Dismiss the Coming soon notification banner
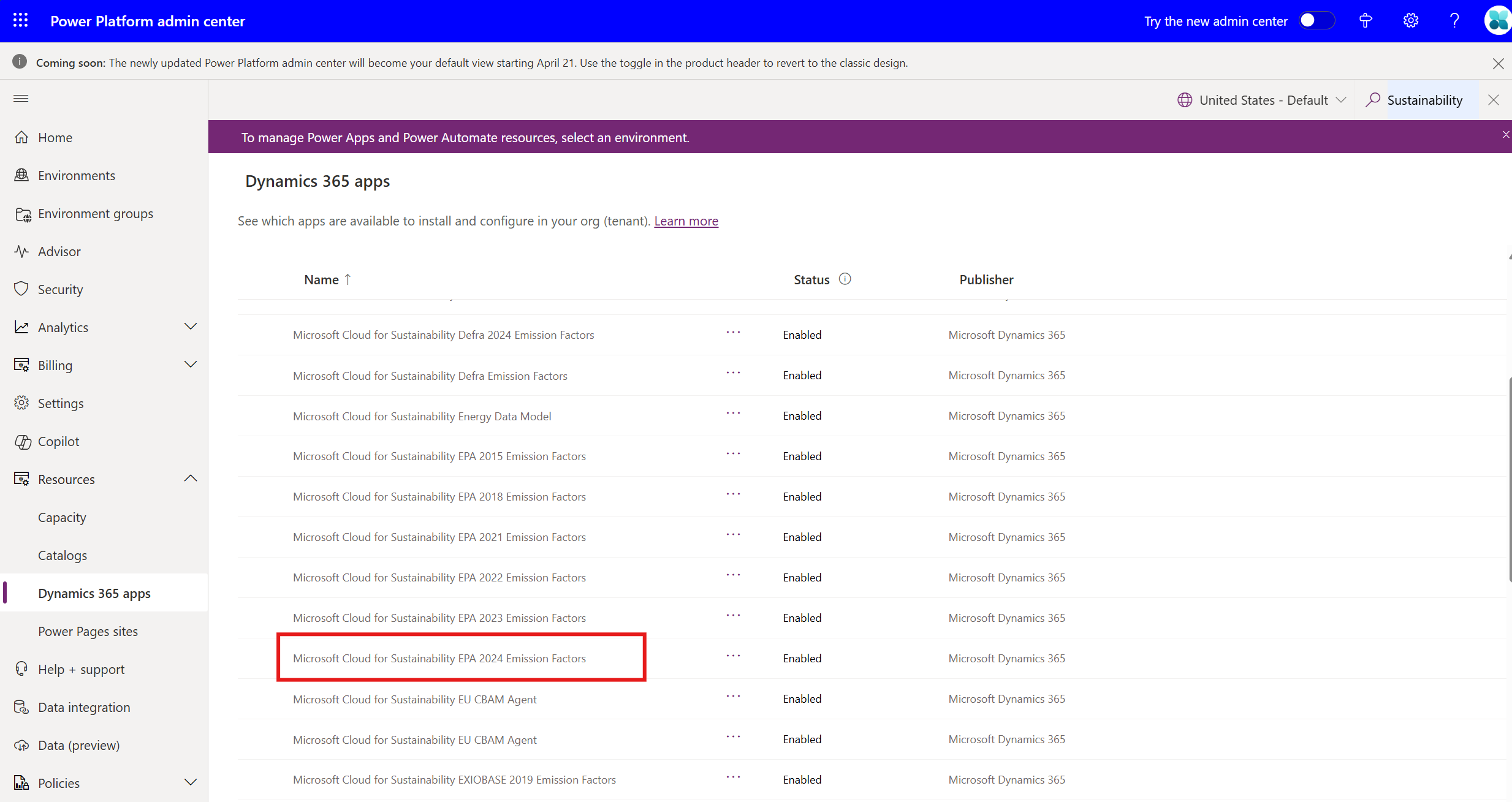1512x802 pixels. tap(1498, 63)
